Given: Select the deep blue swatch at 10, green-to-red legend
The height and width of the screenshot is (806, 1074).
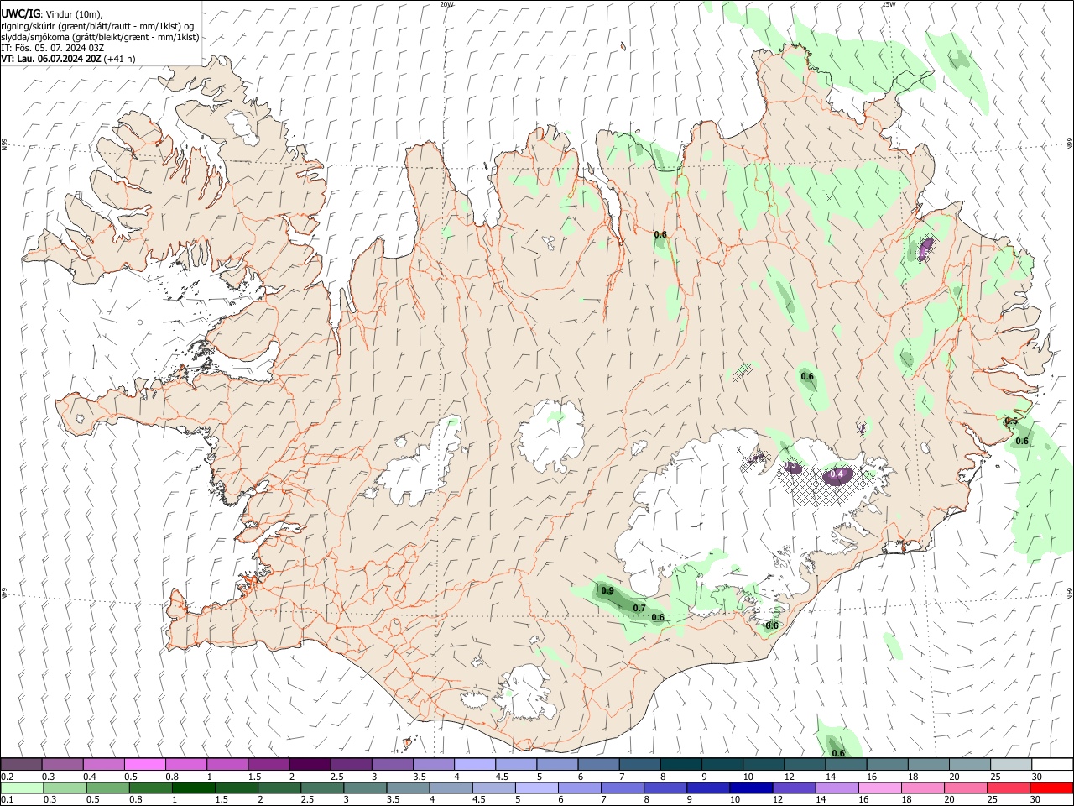Looking at the screenshot, I should tap(751, 788).
